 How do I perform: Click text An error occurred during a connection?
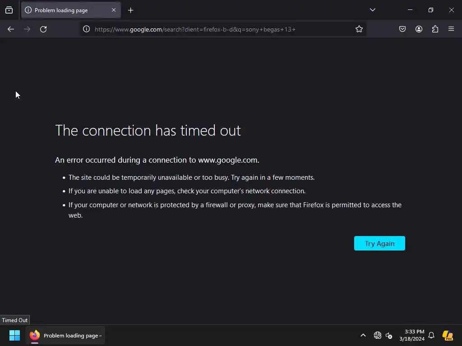coord(157,160)
